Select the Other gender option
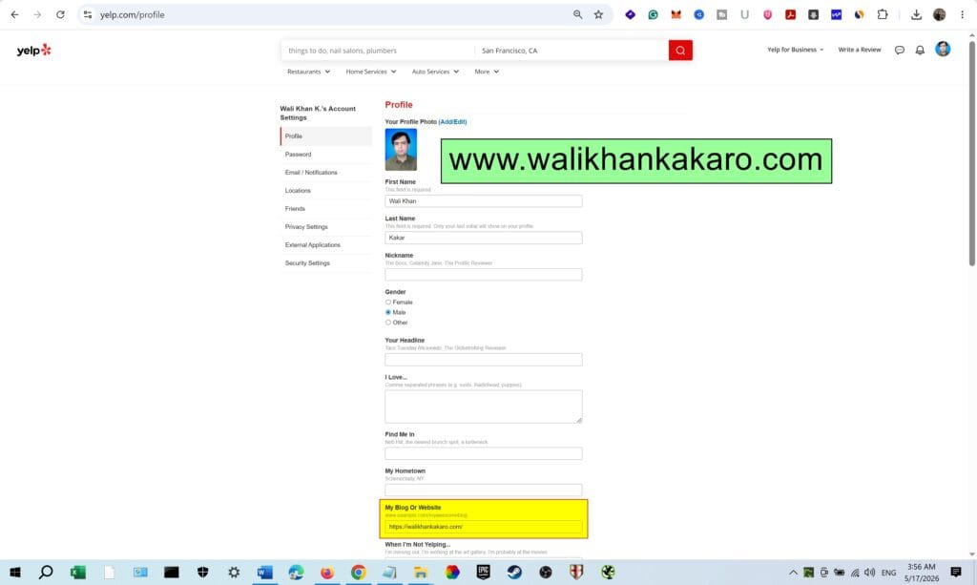 (x=388, y=323)
